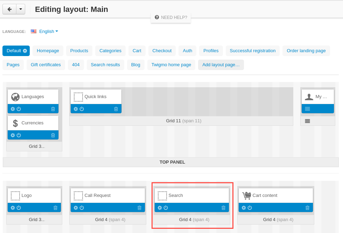Click the back arrow button
343x233 pixels.
coord(9,9)
